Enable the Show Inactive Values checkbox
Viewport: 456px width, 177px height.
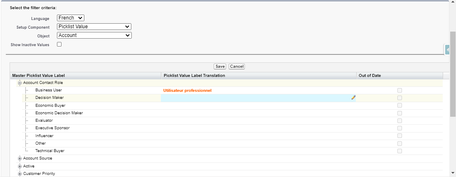click(x=59, y=44)
